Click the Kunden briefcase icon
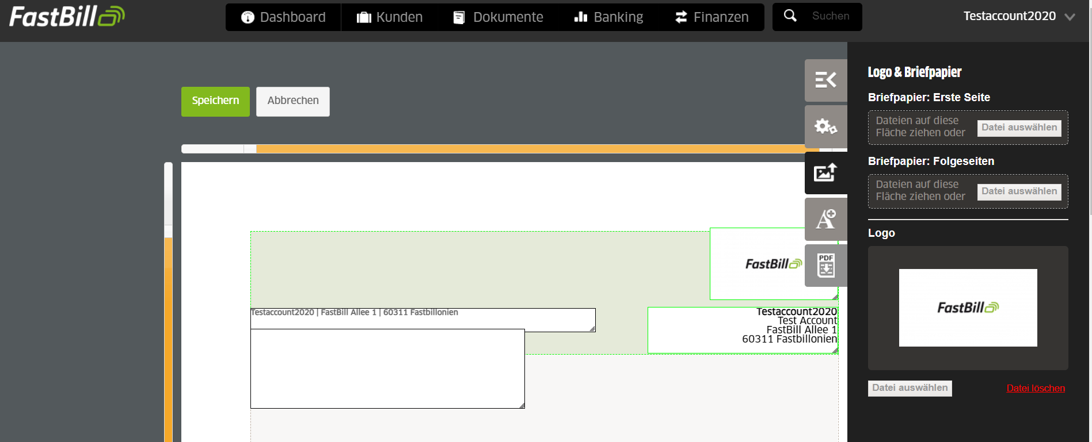The height and width of the screenshot is (442, 1092). click(364, 17)
